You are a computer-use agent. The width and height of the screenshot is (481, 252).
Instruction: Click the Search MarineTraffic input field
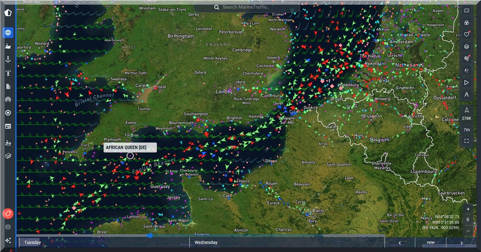point(246,7)
